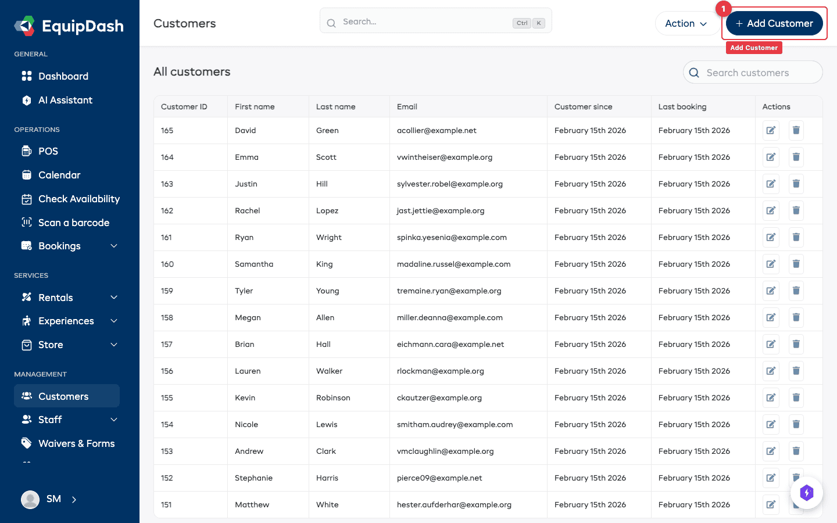Open the Dashboard page

pyautogui.click(x=63, y=76)
